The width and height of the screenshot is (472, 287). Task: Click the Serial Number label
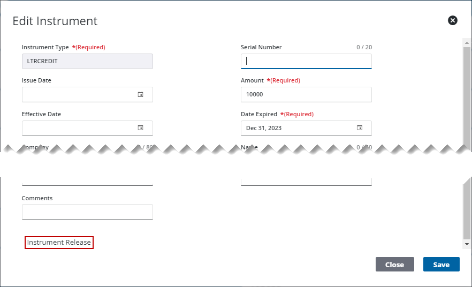(x=261, y=47)
